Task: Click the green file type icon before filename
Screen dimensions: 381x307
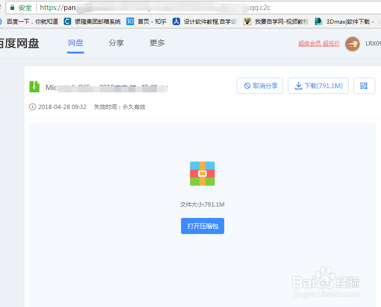Action: tap(34, 87)
